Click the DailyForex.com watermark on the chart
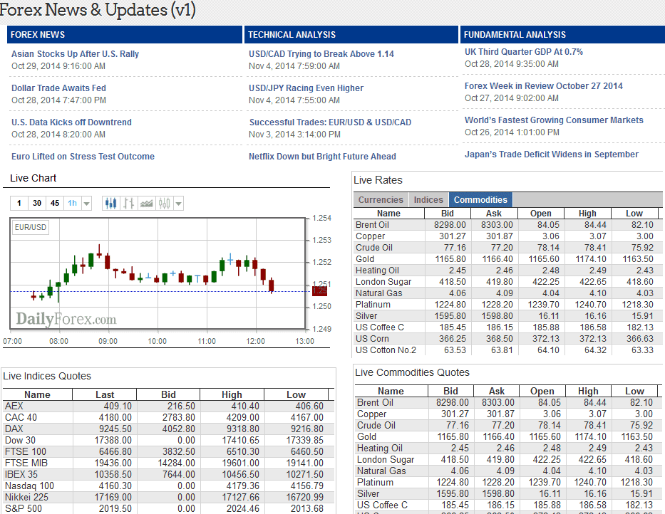The width and height of the screenshot is (665, 514). pos(66,319)
